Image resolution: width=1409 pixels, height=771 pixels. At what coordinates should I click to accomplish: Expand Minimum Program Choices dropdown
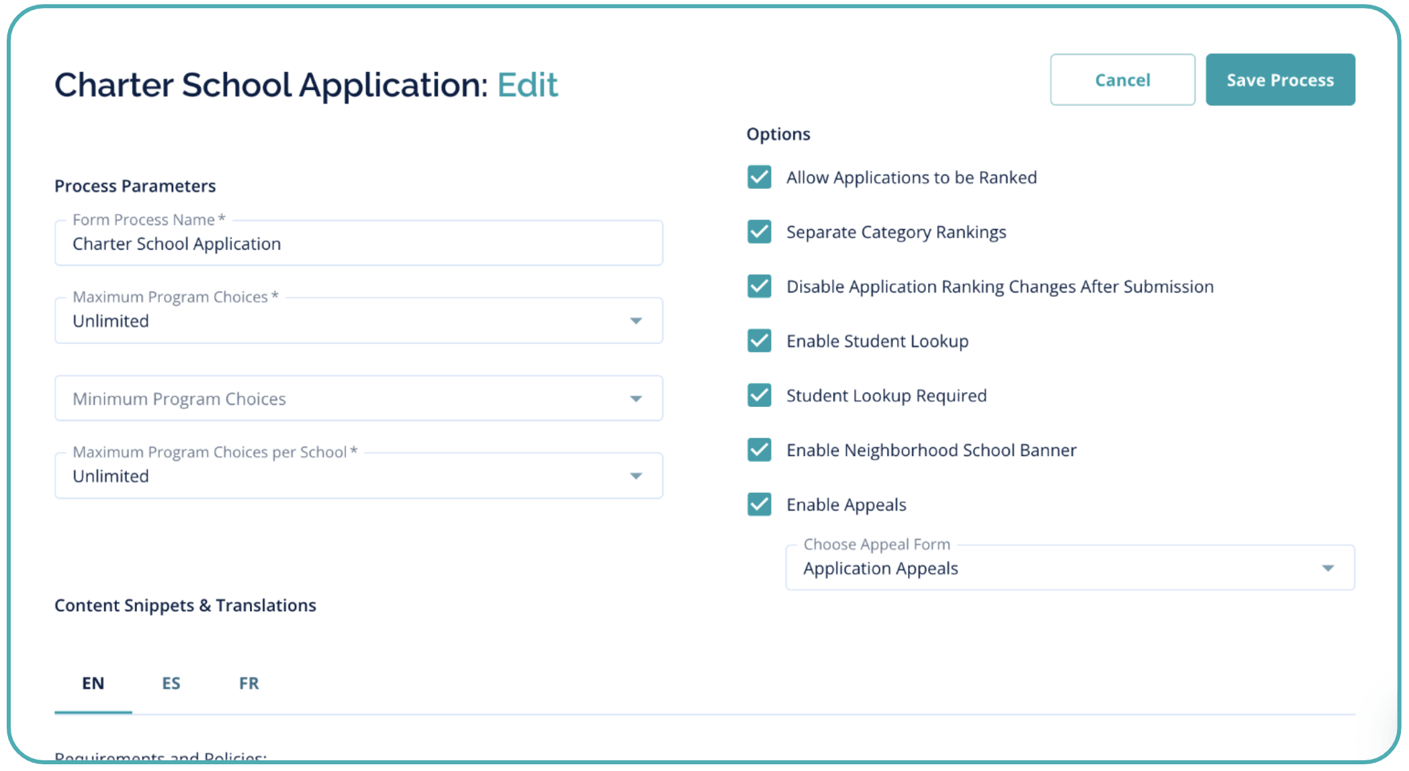pyautogui.click(x=358, y=399)
